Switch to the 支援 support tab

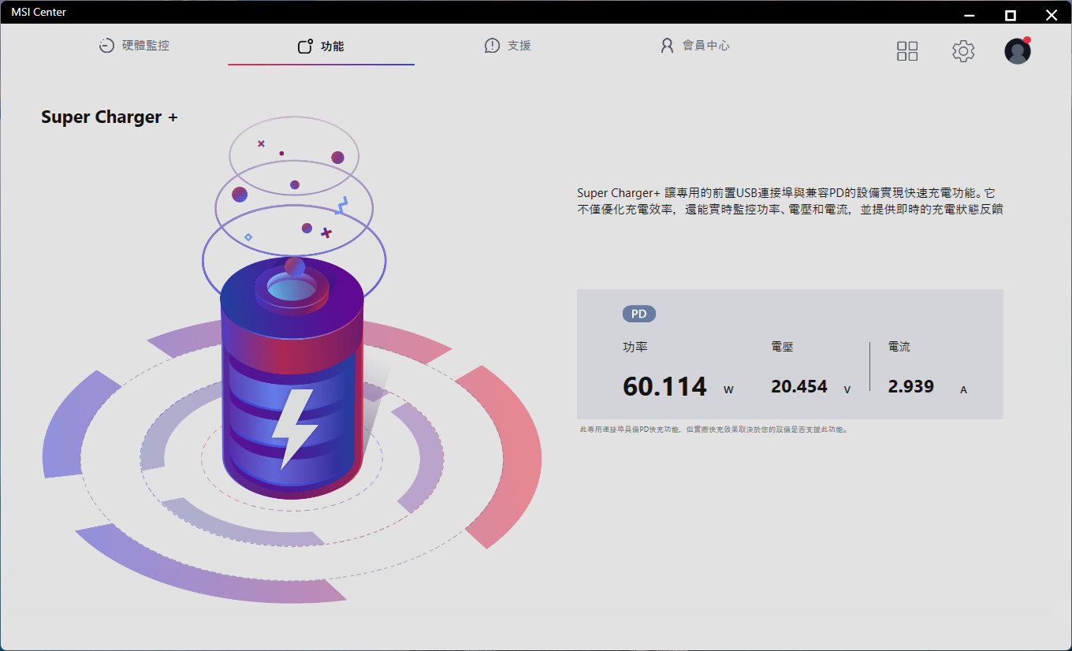tap(508, 46)
